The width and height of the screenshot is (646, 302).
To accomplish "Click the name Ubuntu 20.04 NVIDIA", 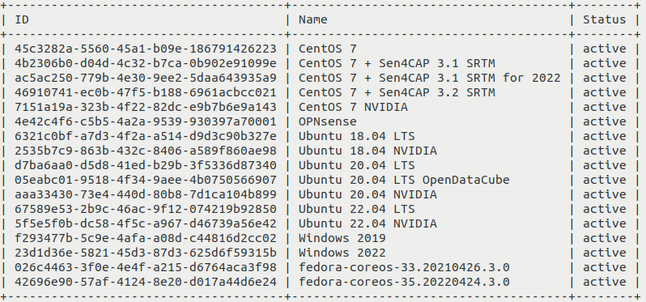I will (x=368, y=194).
